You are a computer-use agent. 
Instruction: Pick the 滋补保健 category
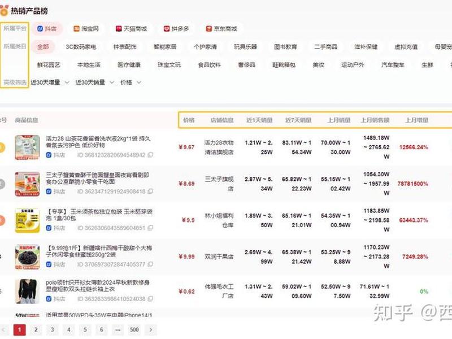(366, 47)
